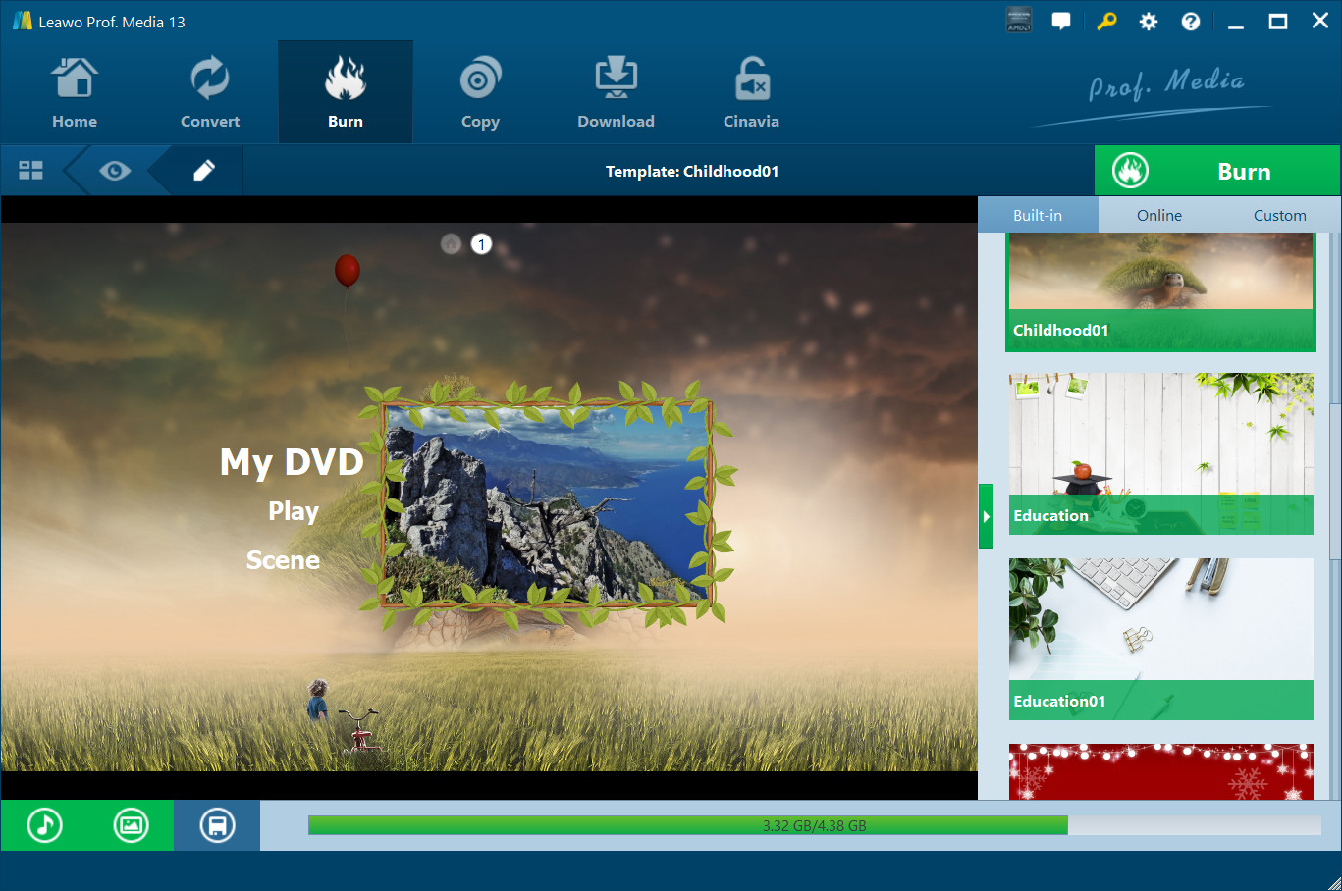Click the Play menu text
The image size is (1342, 891).
(294, 511)
